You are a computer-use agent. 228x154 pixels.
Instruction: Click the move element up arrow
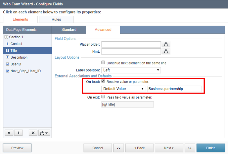point(9,133)
